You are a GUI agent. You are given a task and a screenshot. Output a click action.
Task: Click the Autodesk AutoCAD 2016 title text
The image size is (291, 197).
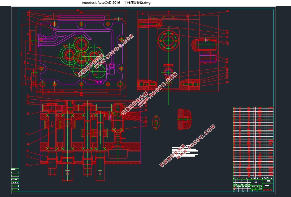click(101, 3)
